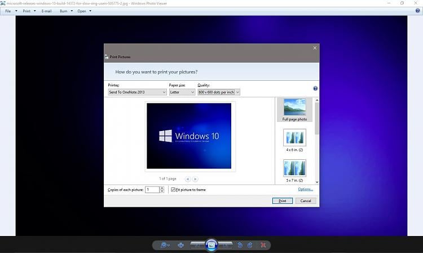Open the Quality dropdown
The width and height of the screenshot is (423, 253).
click(219, 92)
